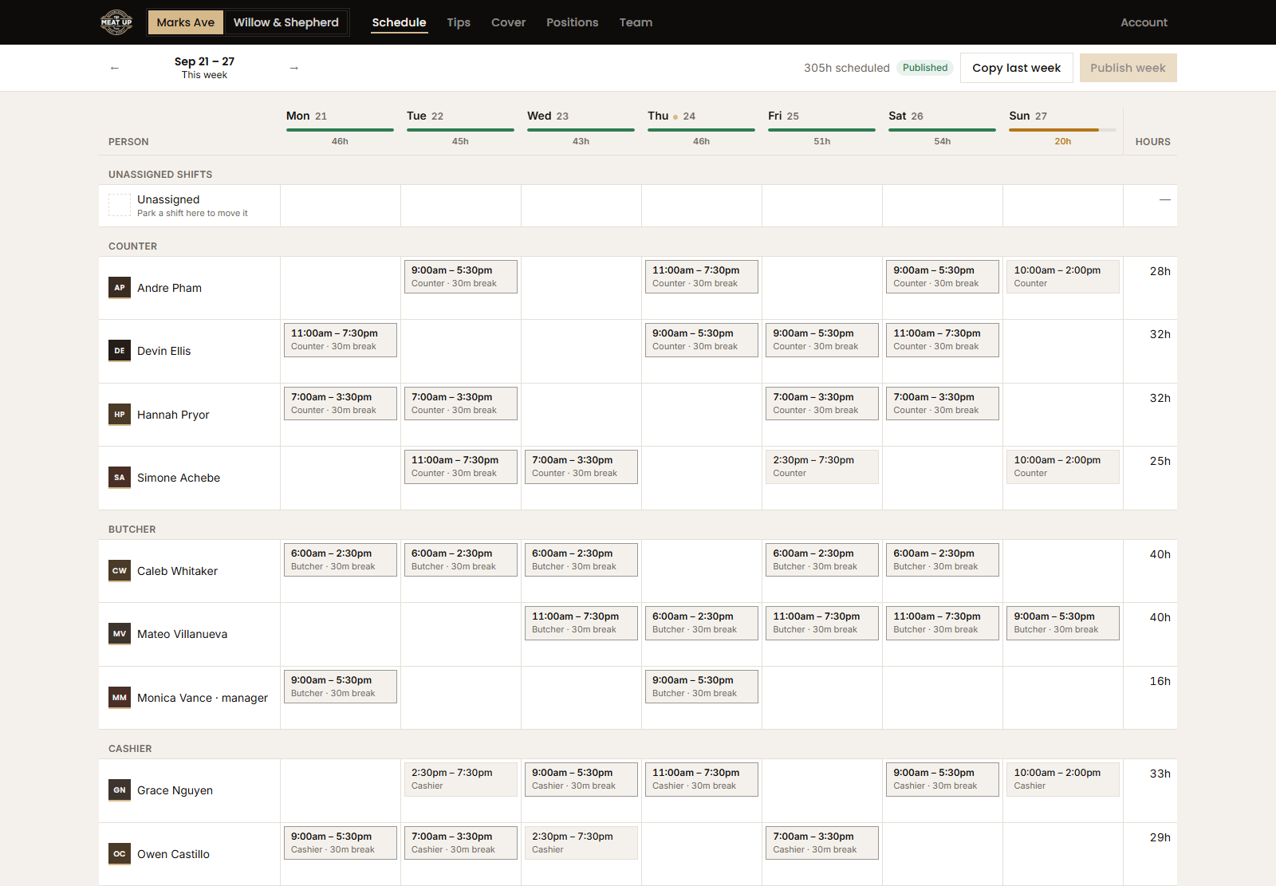This screenshot has width=1276, height=886.
Task: Click empty Unassigned Monday cell
Action: [x=341, y=206]
